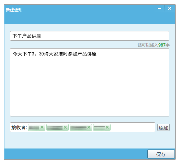This screenshot has height=164, width=181.
Task: Remove the third recipient tag
Action: (89, 127)
